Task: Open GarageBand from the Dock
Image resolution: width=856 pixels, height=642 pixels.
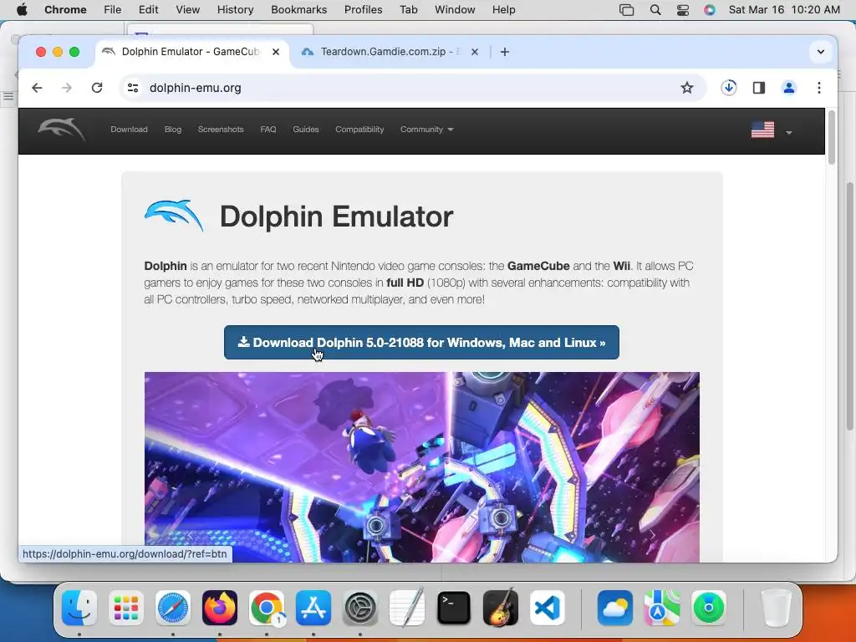Action: pyautogui.click(x=501, y=608)
